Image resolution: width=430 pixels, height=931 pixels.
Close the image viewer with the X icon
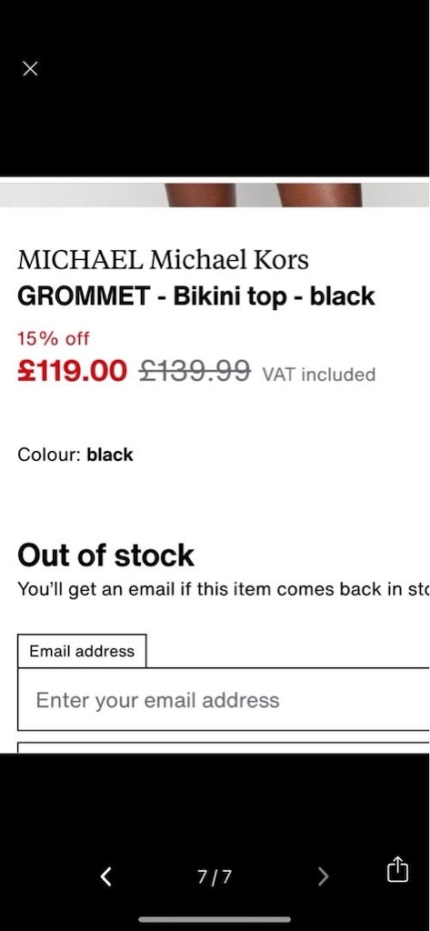30,69
